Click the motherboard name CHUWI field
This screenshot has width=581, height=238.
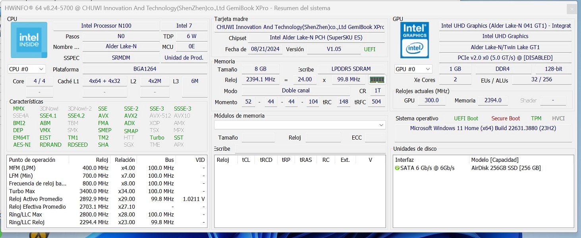pyautogui.click(x=300, y=27)
